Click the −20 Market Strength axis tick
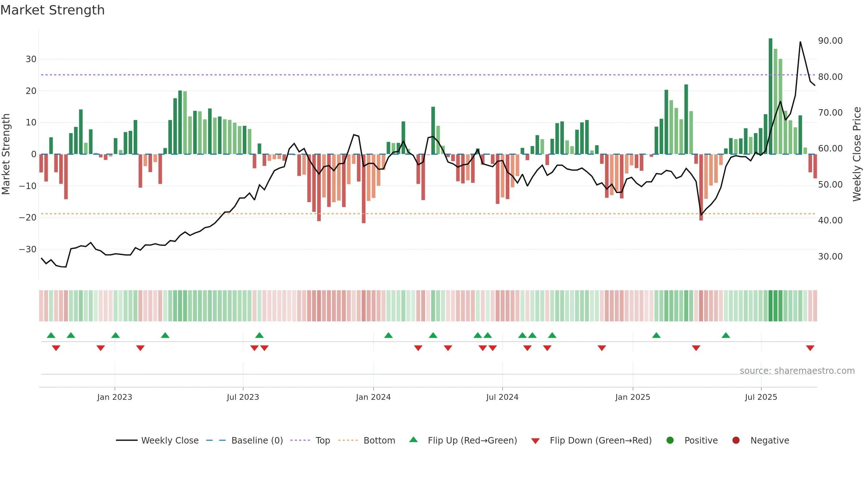The image size is (867, 488). pos(28,218)
